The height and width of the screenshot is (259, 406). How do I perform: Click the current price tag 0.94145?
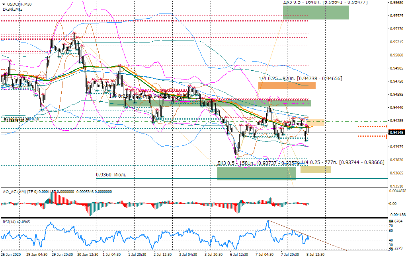click(397, 133)
